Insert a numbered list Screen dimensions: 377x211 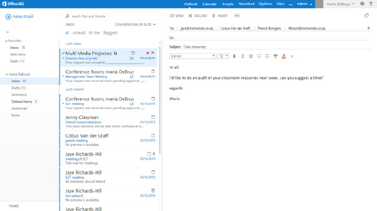pyautogui.click(x=267, y=56)
